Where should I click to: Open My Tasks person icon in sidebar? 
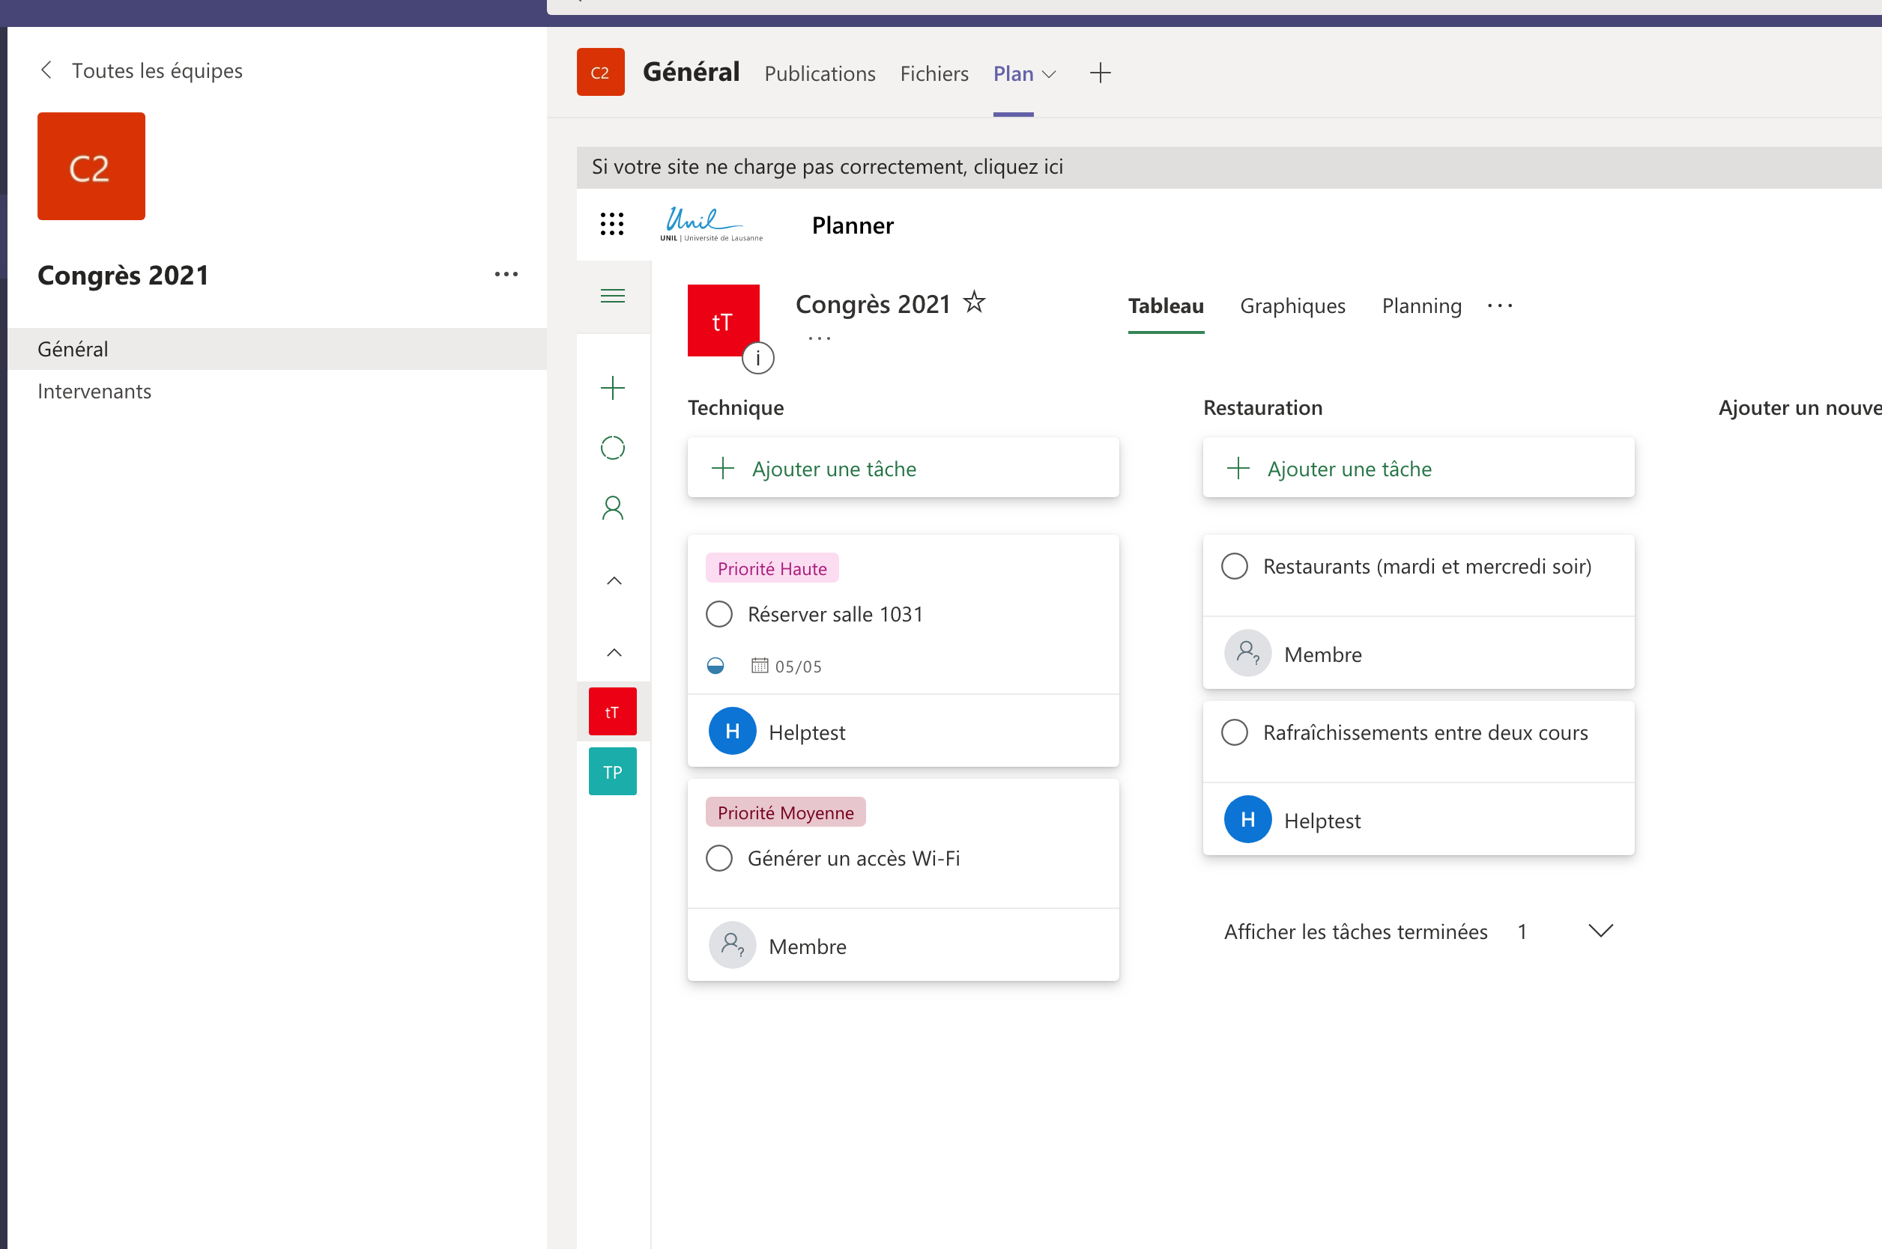pyautogui.click(x=612, y=508)
